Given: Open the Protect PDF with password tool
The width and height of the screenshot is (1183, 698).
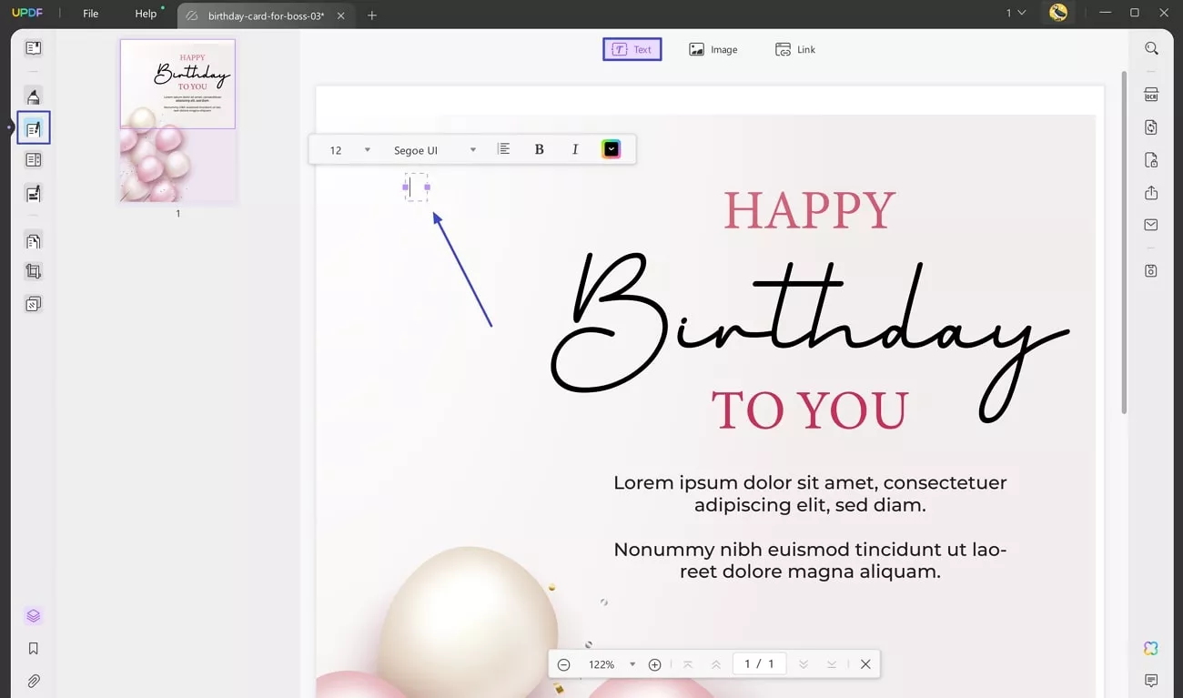Looking at the screenshot, I should click(1151, 160).
